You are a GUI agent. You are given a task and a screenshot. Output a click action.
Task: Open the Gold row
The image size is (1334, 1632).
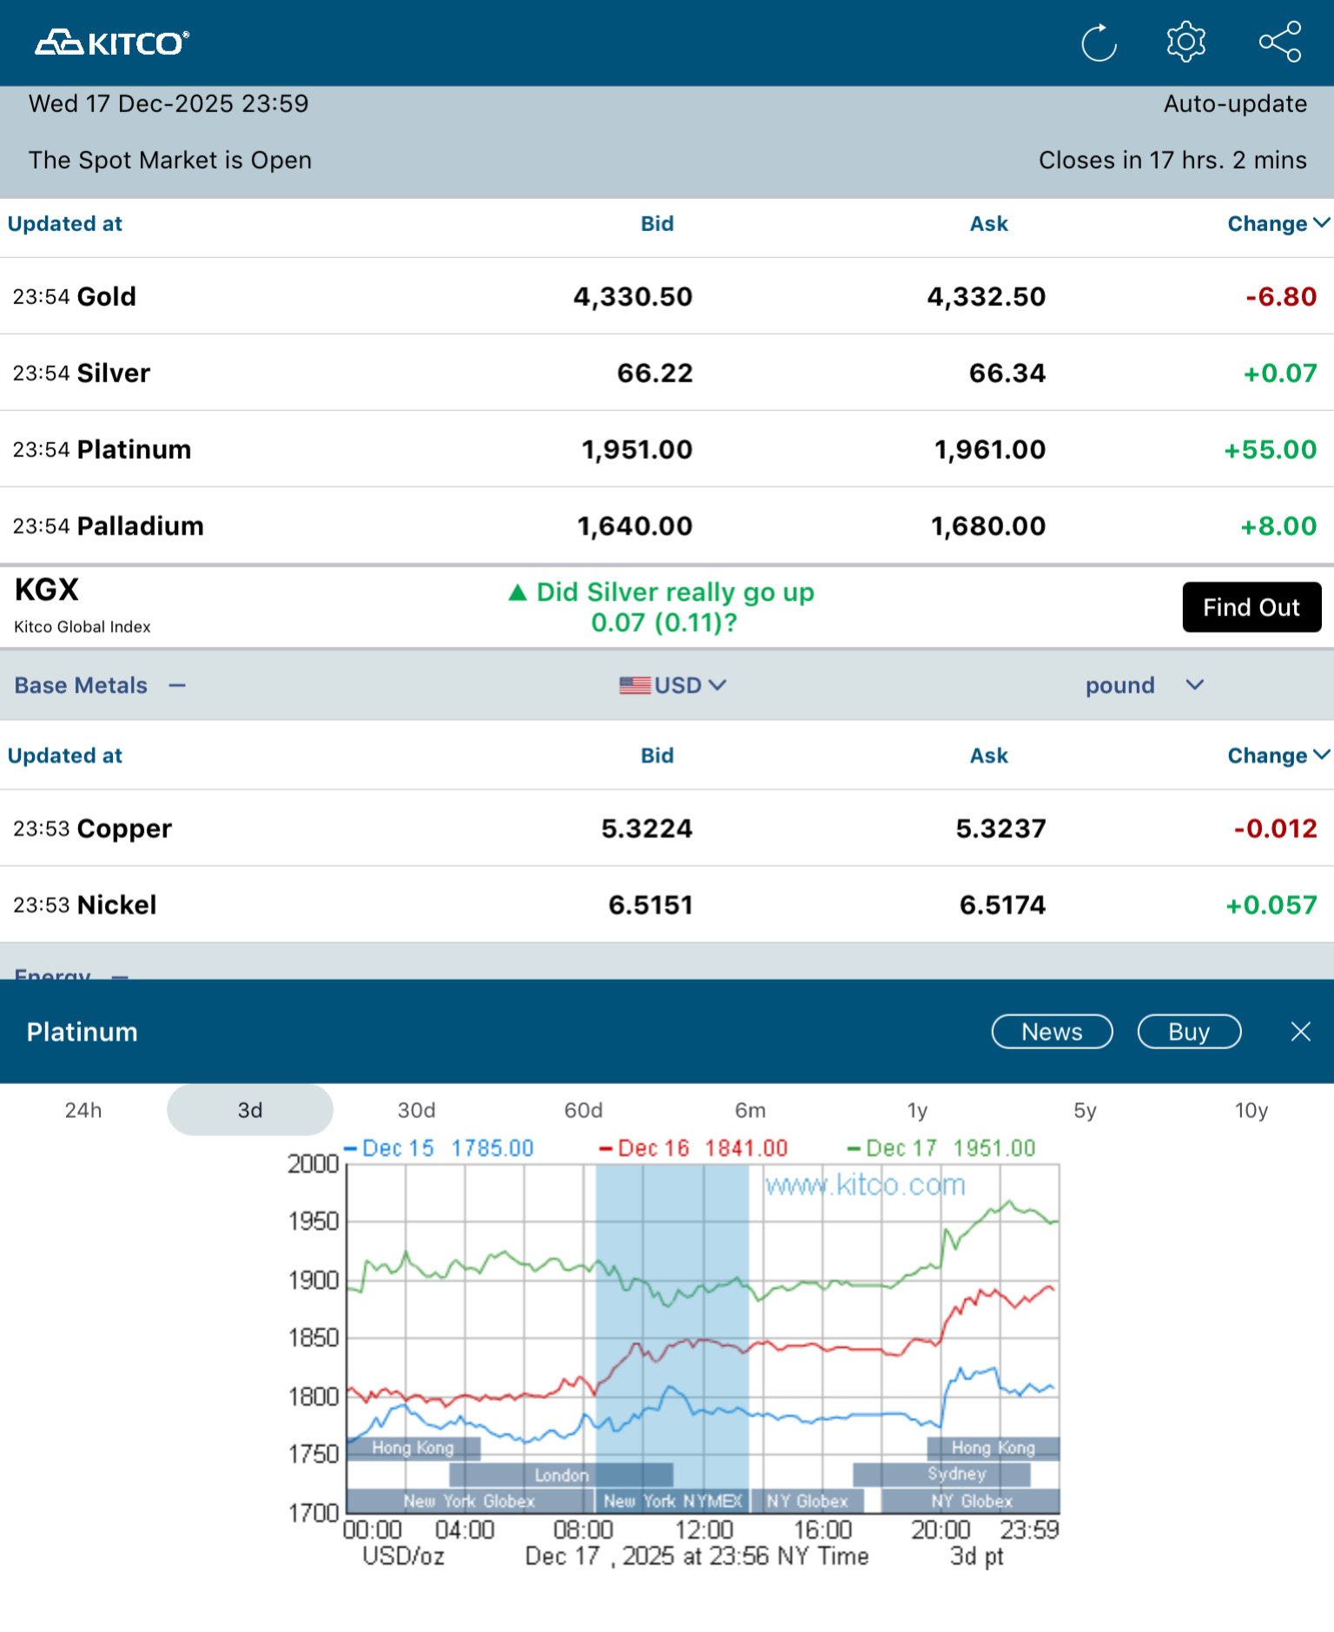click(x=667, y=296)
